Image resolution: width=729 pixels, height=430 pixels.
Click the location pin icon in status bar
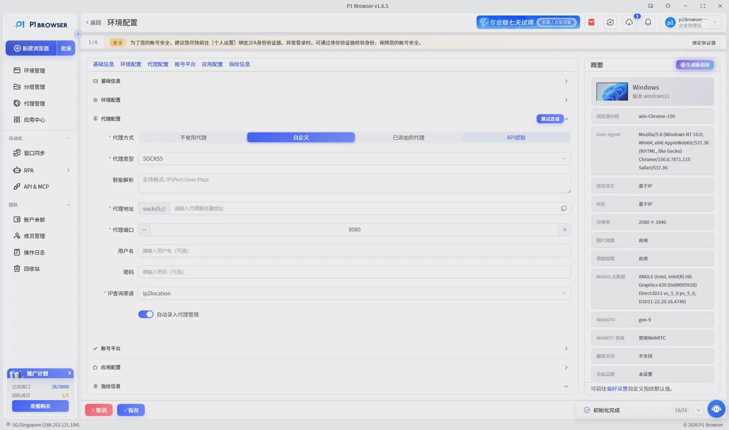pyautogui.click(x=8, y=425)
